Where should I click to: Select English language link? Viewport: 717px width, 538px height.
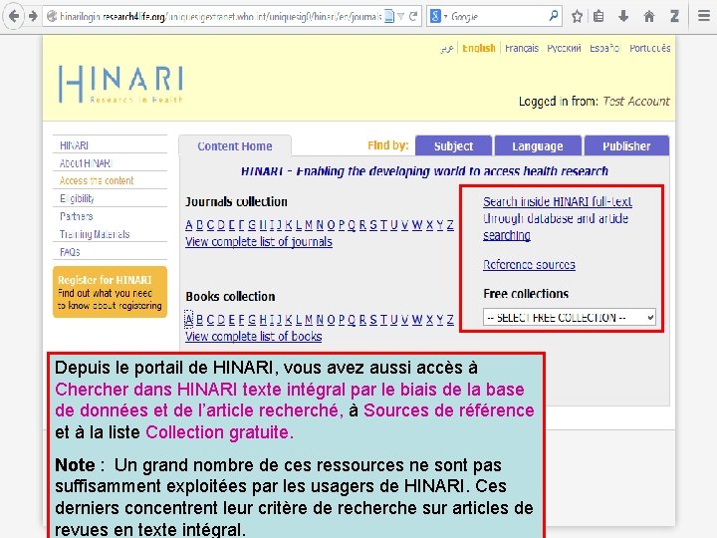(x=478, y=48)
